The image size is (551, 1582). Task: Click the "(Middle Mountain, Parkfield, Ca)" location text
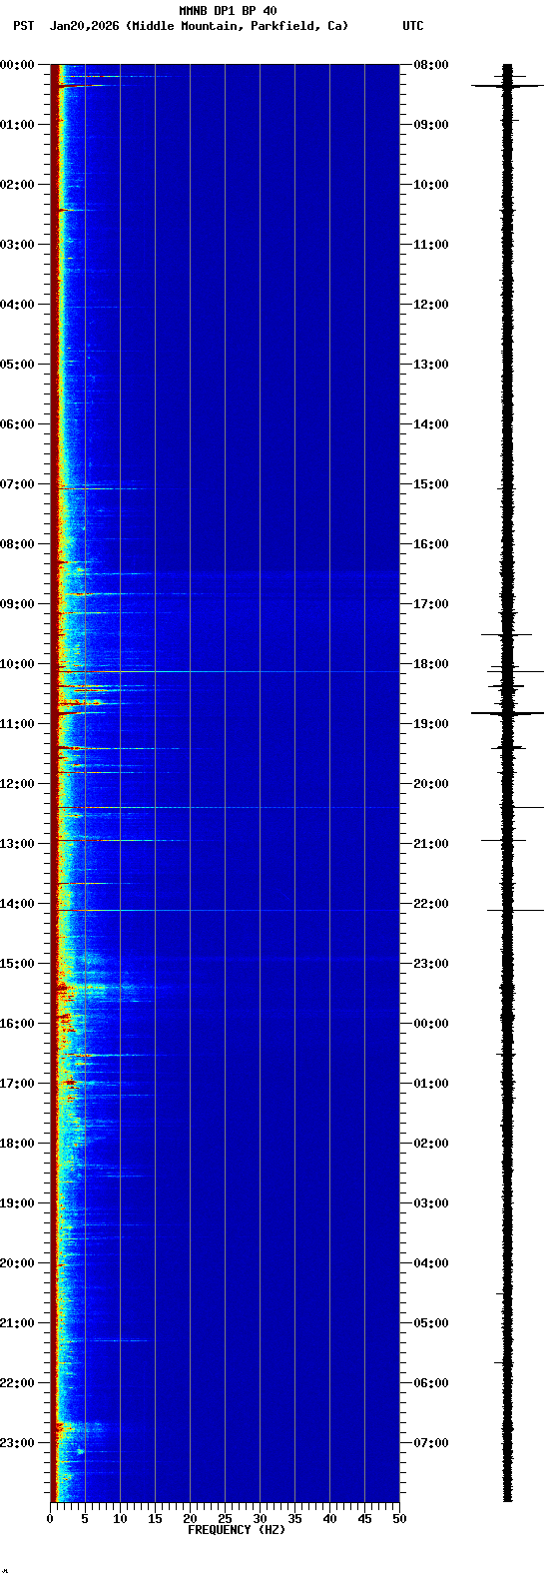238,26
